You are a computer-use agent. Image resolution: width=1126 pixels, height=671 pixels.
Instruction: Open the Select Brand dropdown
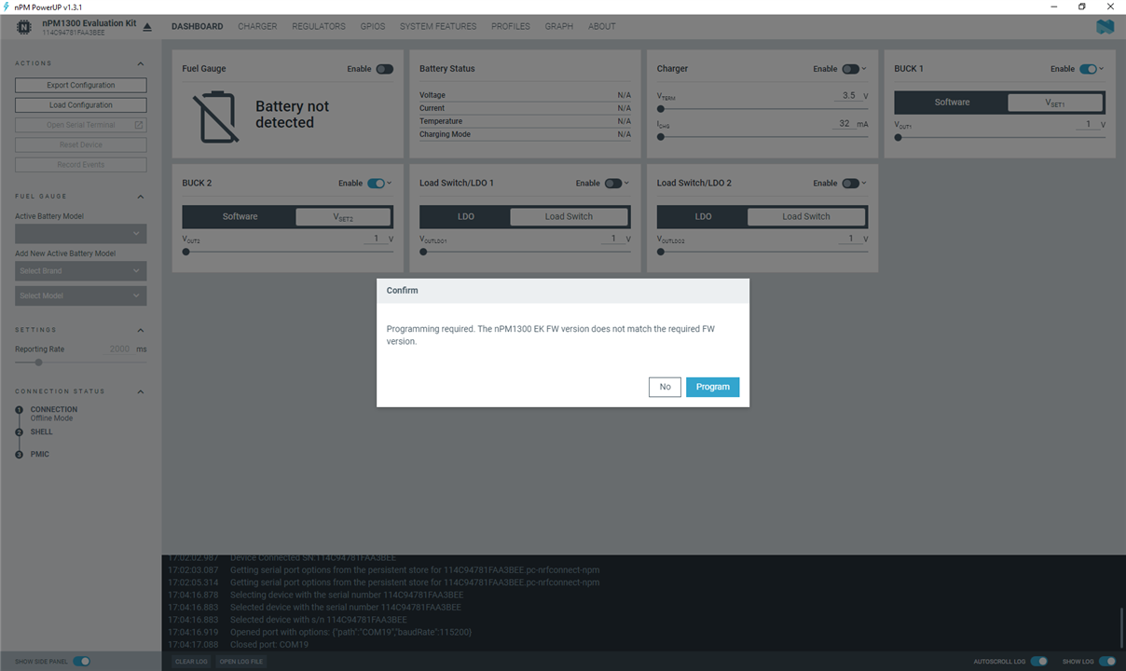[x=81, y=271]
